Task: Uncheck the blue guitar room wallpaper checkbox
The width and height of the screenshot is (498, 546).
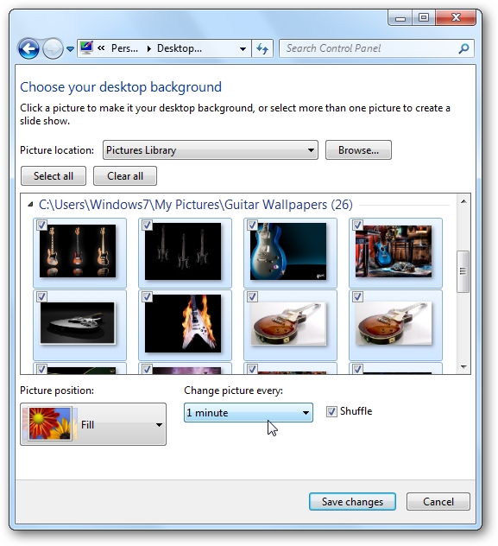Action: (358, 225)
